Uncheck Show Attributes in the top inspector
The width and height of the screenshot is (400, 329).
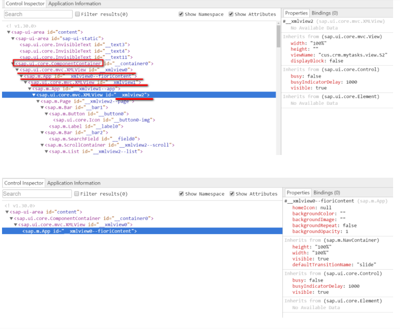pos(232,14)
